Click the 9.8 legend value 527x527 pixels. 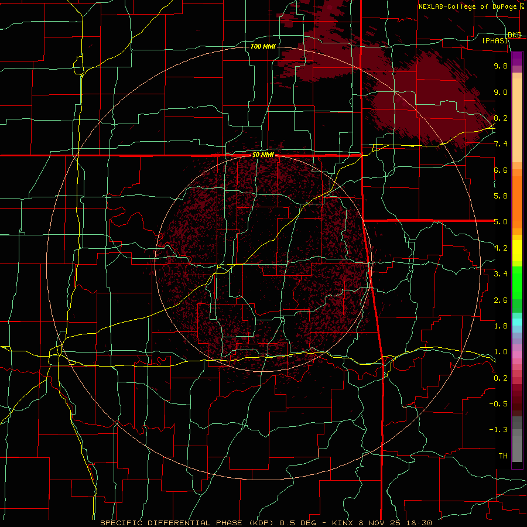(501, 66)
